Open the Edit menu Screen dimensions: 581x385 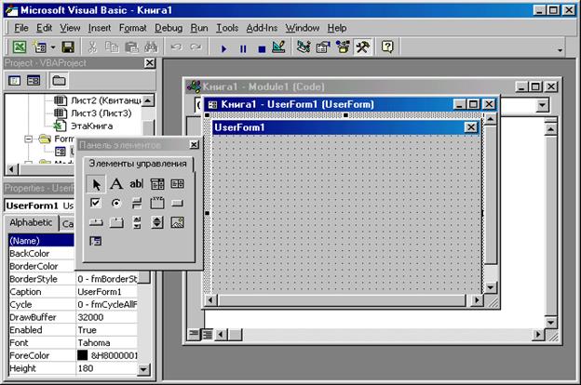(44, 28)
